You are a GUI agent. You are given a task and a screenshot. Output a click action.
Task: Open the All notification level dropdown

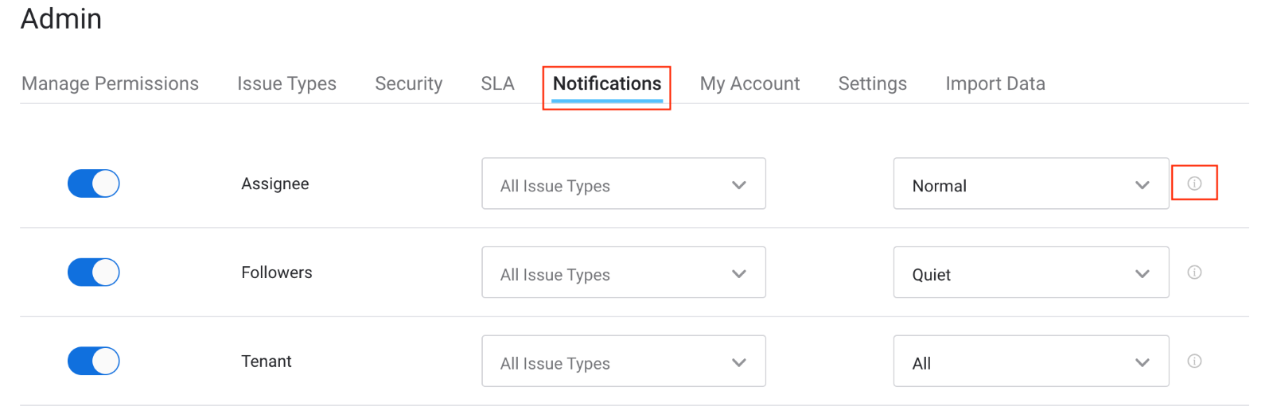tap(1031, 362)
